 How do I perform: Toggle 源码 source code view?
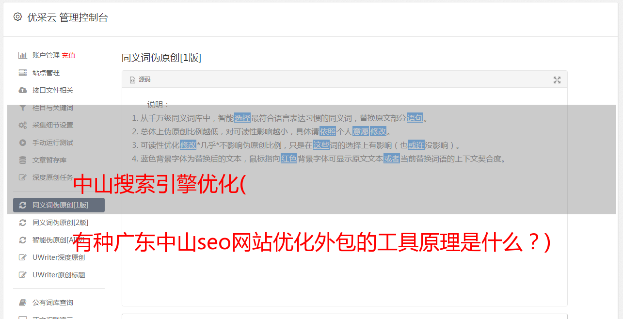(140, 80)
